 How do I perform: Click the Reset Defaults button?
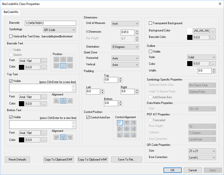click(x=17, y=160)
